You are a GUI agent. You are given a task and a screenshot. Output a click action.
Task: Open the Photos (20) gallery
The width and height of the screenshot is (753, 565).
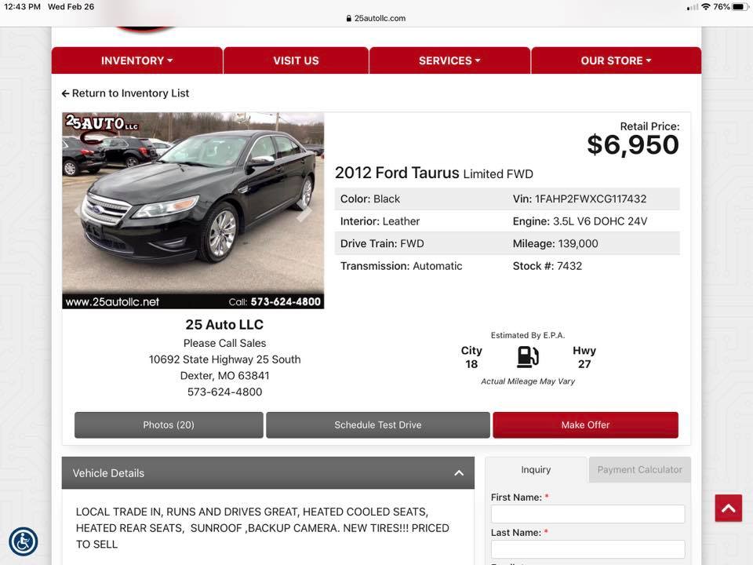[169, 425]
